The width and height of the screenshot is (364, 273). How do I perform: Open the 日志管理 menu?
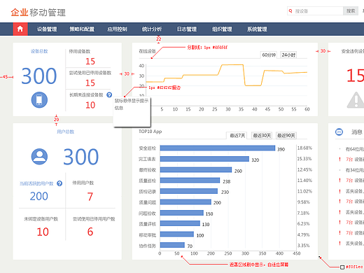(x=187, y=29)
